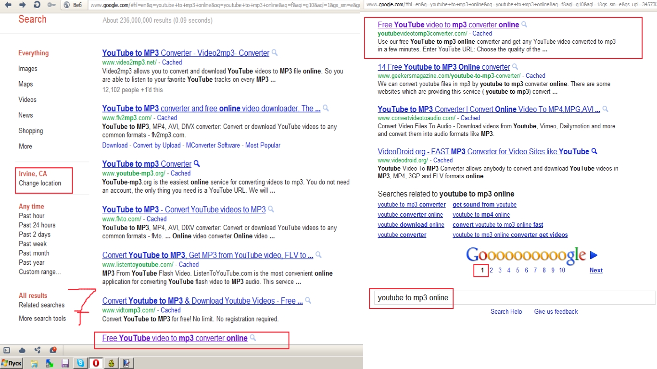This screenshot has height=369, width=657.
Task: Click the Opera Unite icon in status bar
Action: (38, 350)
